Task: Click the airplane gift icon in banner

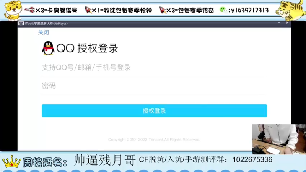Action: [x=29, y=10]
